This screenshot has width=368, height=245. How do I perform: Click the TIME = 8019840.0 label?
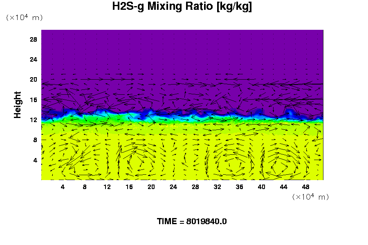(x=192, y=221)
